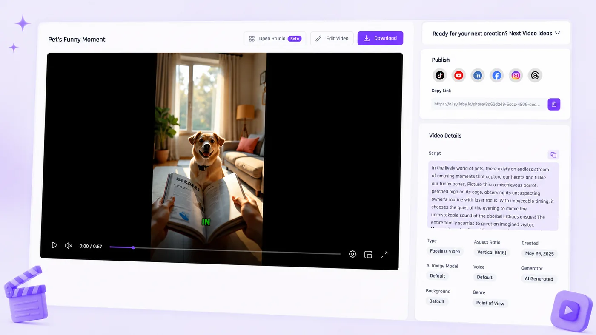596x335 pixels.
Task: Click the Background Default tag
Action: [437, 301]
